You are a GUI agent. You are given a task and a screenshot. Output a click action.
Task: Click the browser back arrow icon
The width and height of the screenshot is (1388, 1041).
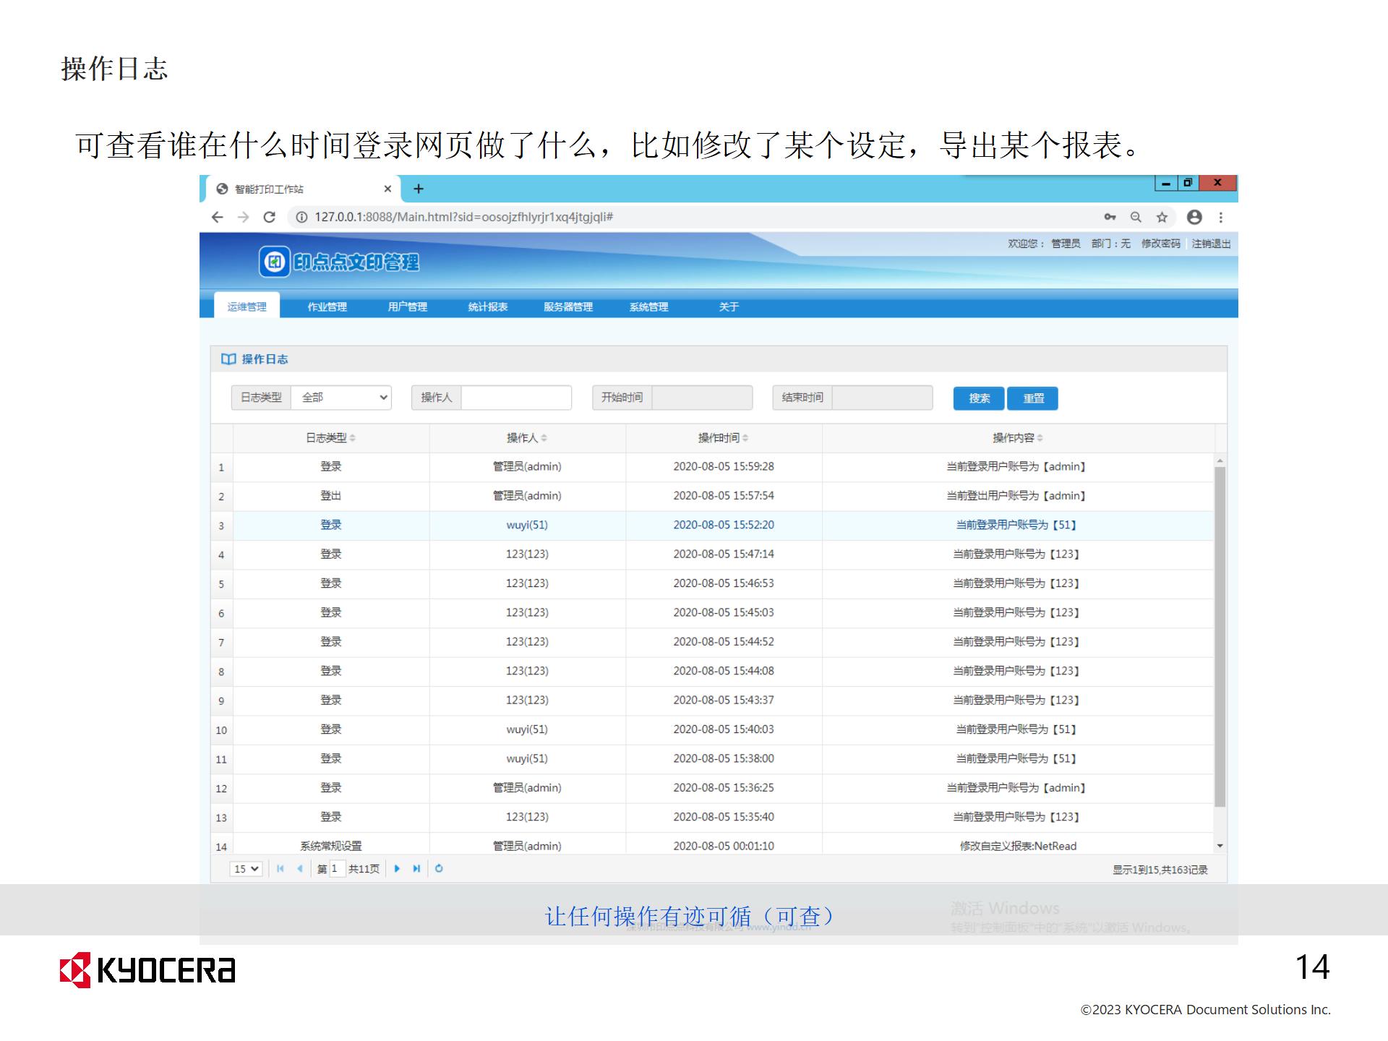pyautogui.click(x=218, y=217)
